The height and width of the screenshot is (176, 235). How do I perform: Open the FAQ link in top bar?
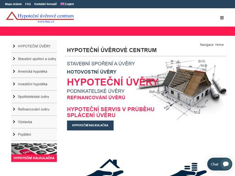28,4
